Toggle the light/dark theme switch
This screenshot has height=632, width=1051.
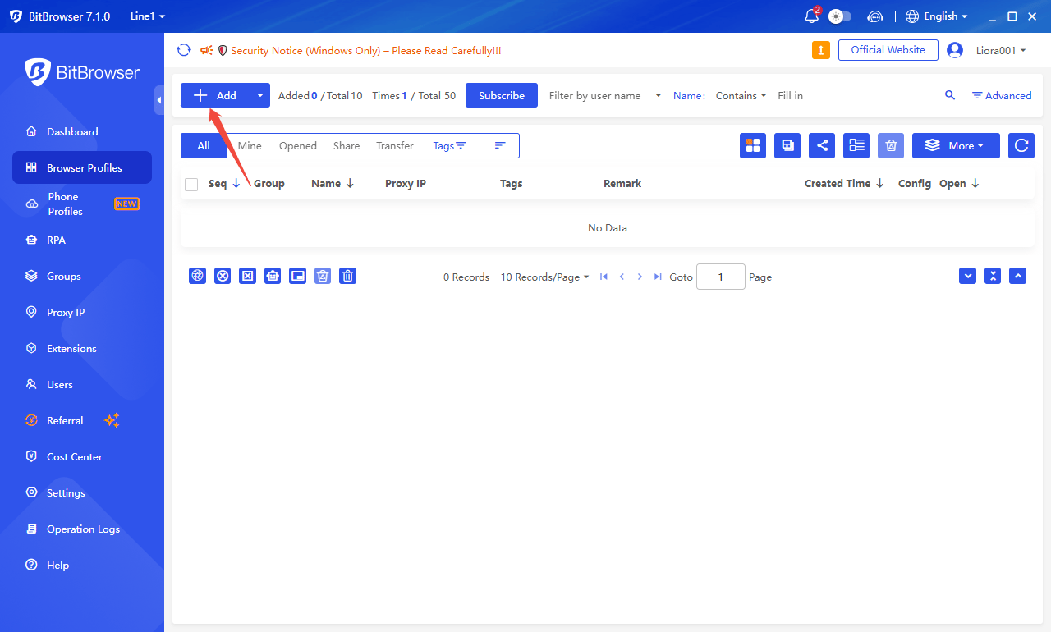point(840,16)
